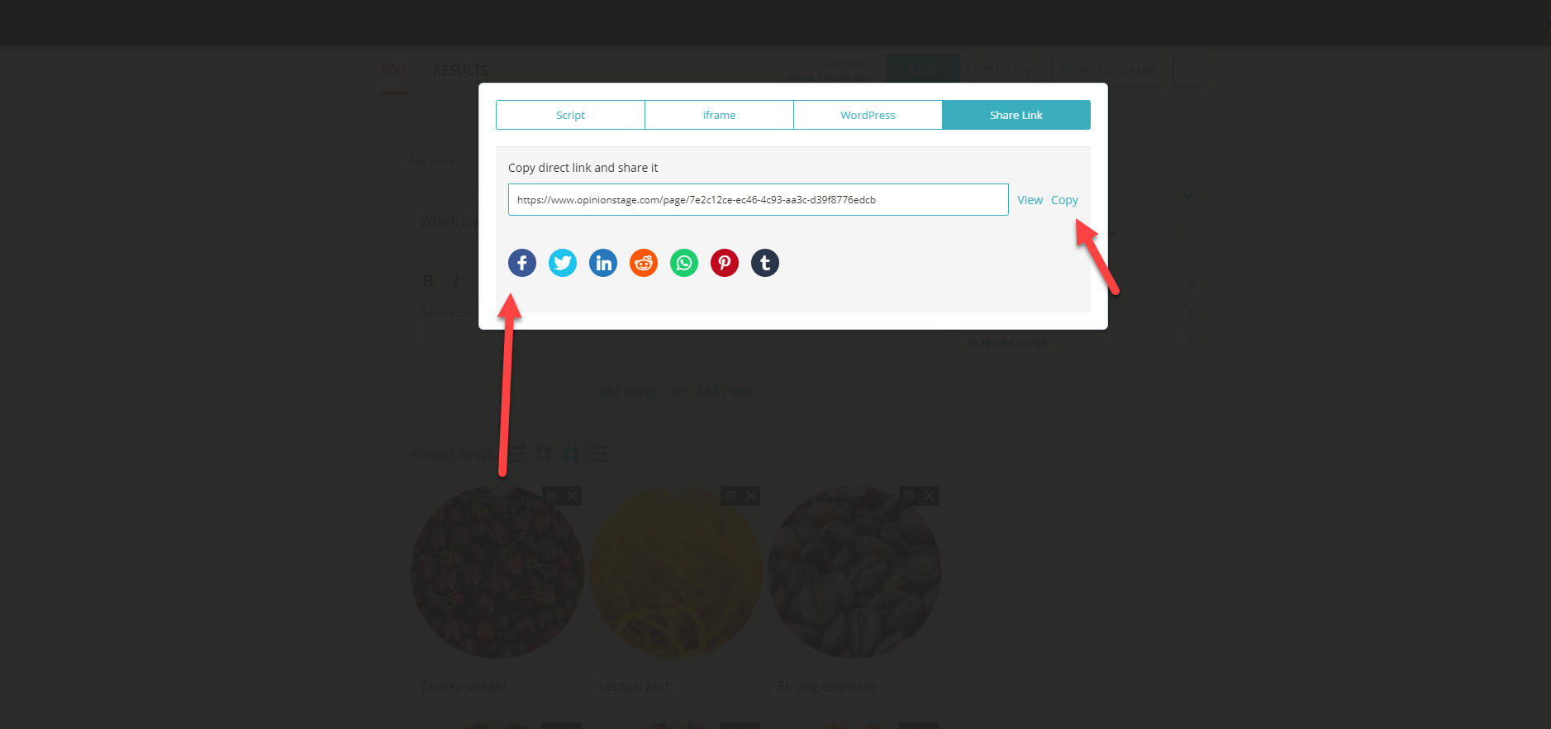Select the Share Link tab
The image size is (1551, 729).
1016,115
